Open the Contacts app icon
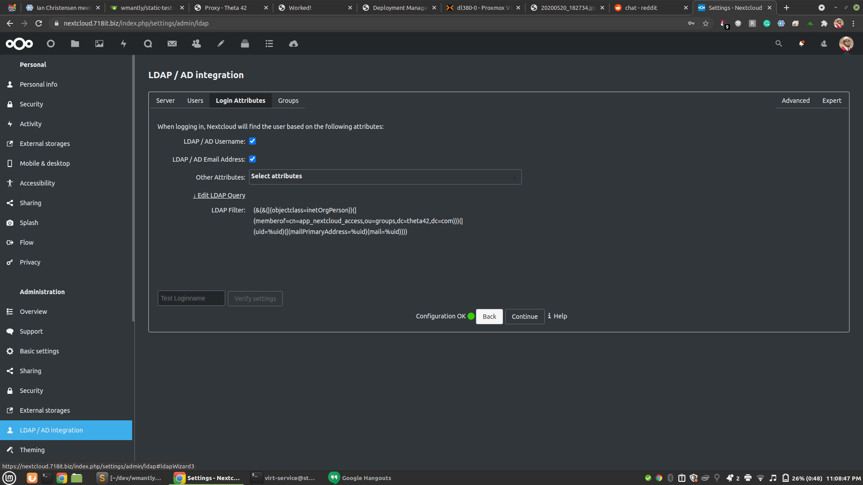The width and height of the screenshot is (863, 485). coord(196,44)
